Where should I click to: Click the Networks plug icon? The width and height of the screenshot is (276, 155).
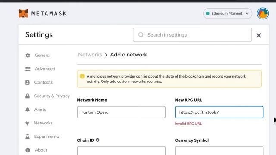pyautogui.click(x=27, y=123)
